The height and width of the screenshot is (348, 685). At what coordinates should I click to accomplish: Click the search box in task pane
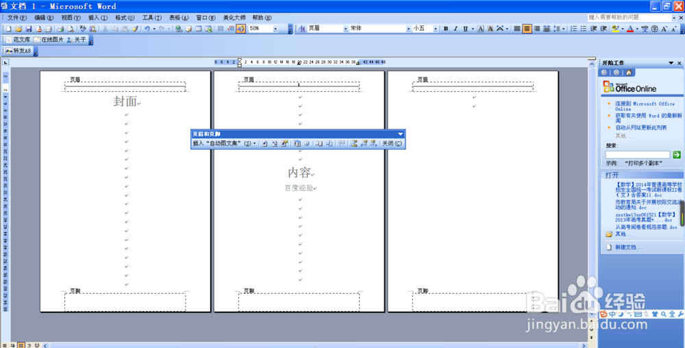click(637, 155)
